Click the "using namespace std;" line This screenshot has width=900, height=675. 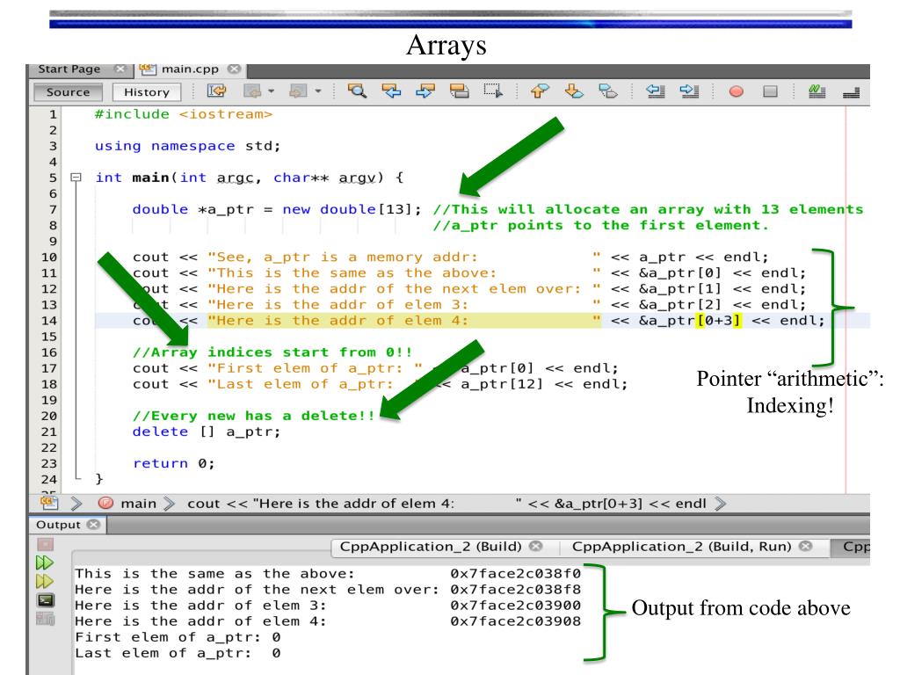pos(188,146)
